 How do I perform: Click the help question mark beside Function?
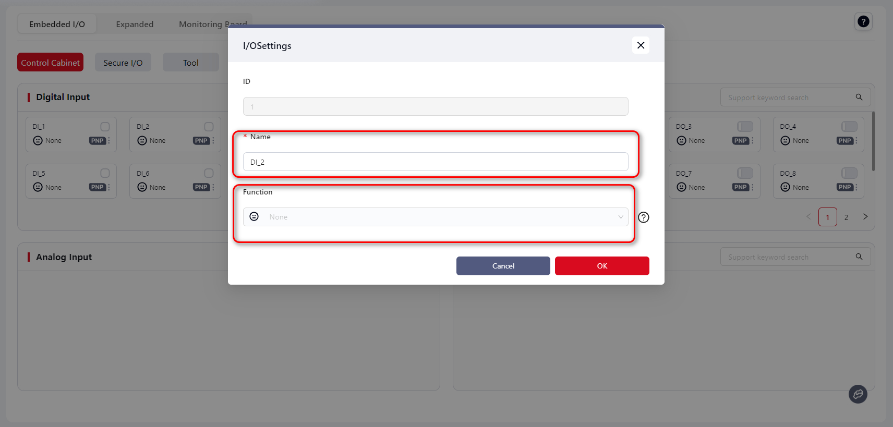[644, 217]
